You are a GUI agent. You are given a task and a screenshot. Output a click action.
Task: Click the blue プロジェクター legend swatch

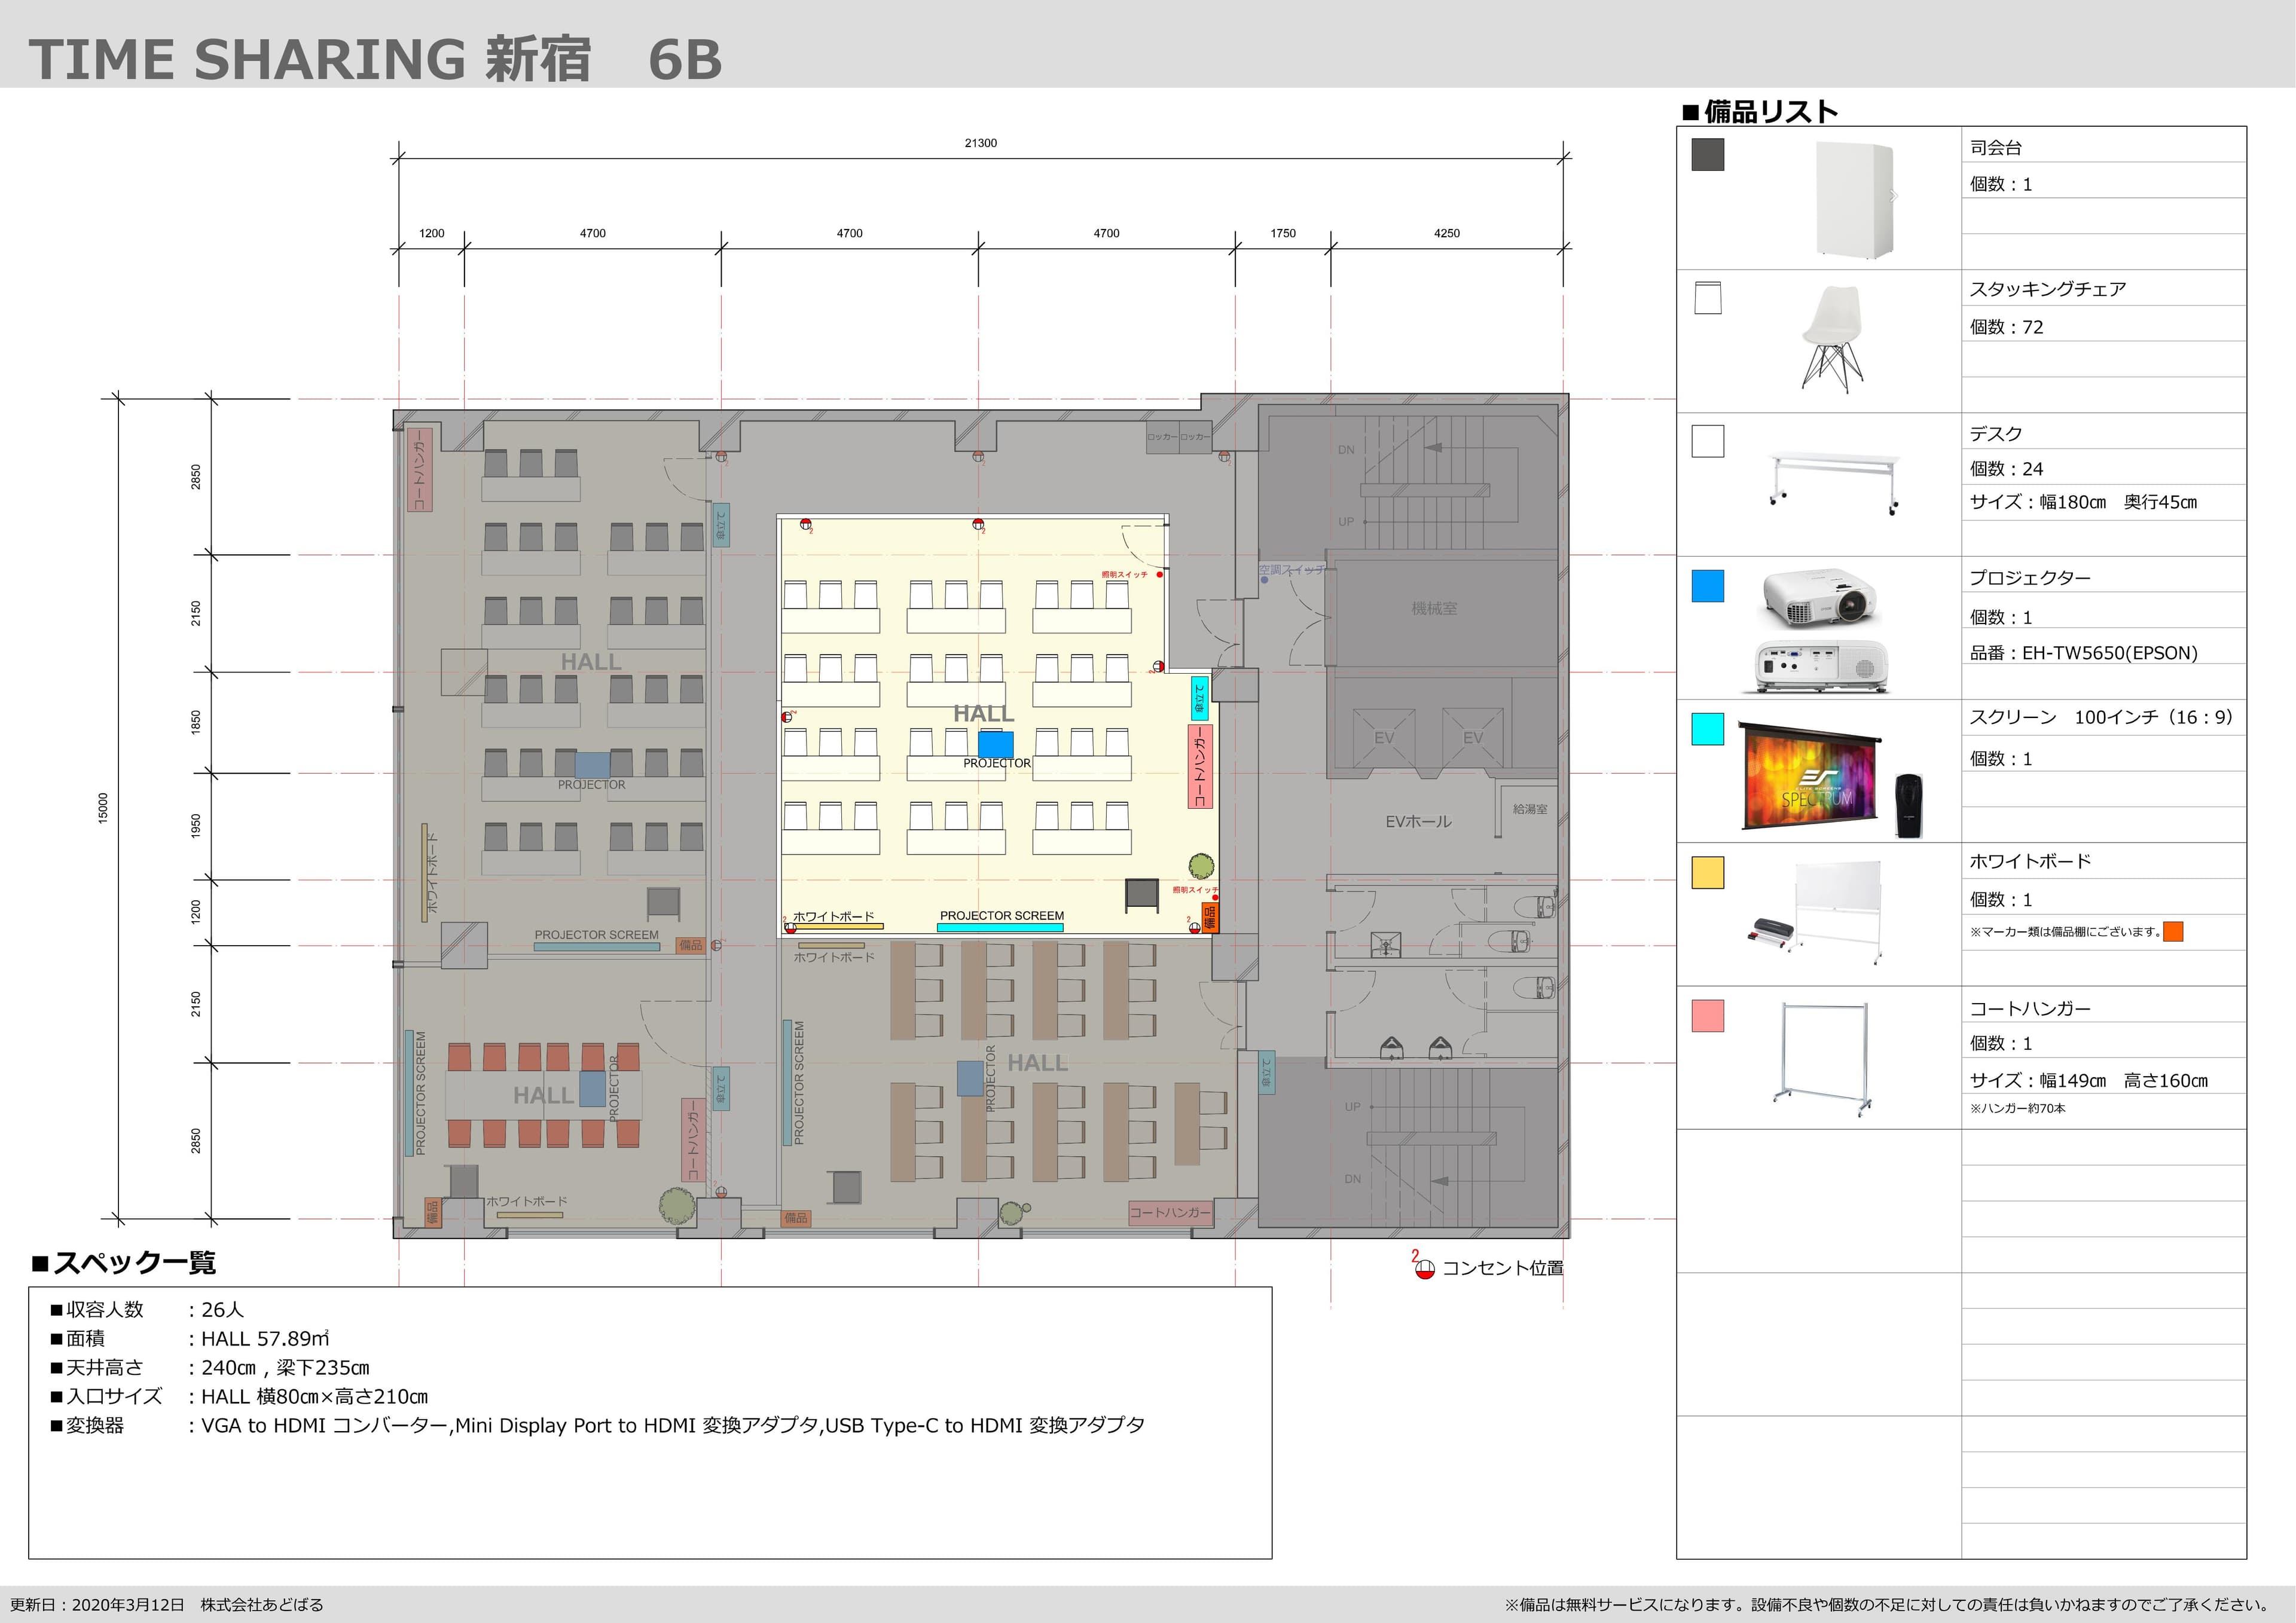(x=1707, y=586)
